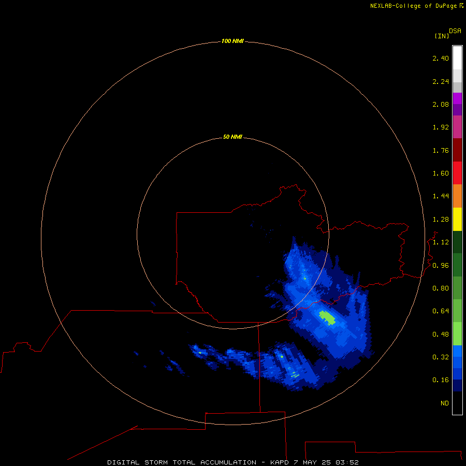
Task: Click the 2.08 legend value
Action: tap(441, 104)
